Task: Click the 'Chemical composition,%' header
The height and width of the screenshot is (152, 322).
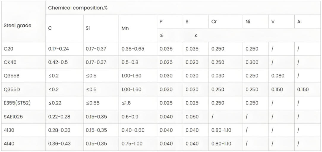Action: click(78, 8)
